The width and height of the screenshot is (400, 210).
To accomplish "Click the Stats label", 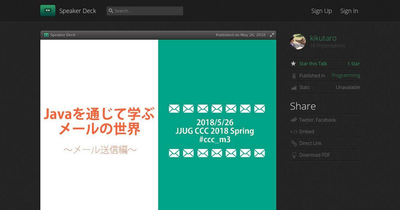I will [x=304, y=87].
